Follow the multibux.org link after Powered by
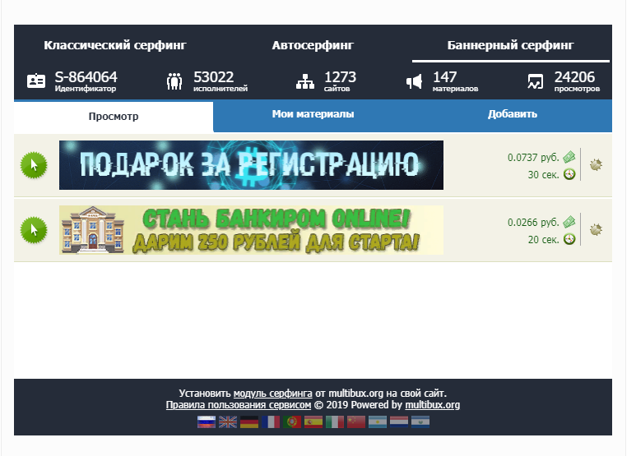Viewport: 636px width, 456px height. (x=433, y=405)
